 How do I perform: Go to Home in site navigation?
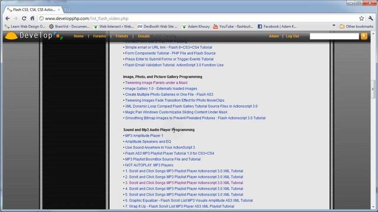click(x=79, y=36)
